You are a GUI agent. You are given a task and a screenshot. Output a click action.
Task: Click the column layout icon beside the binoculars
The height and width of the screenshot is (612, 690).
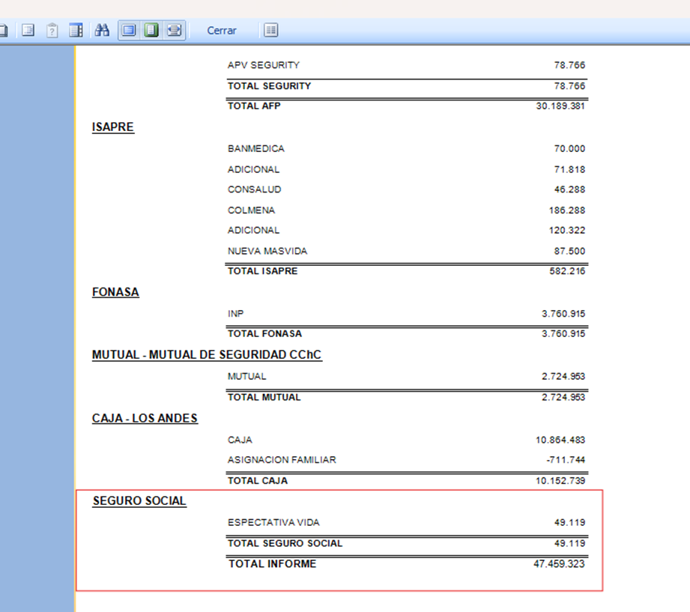(76, 31)
